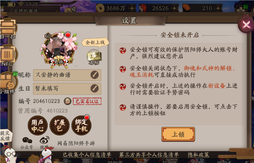254x163 pixels.
Task: Click the 名帖 name card icon
Action: pyautogui.click(x=94, y=58)
